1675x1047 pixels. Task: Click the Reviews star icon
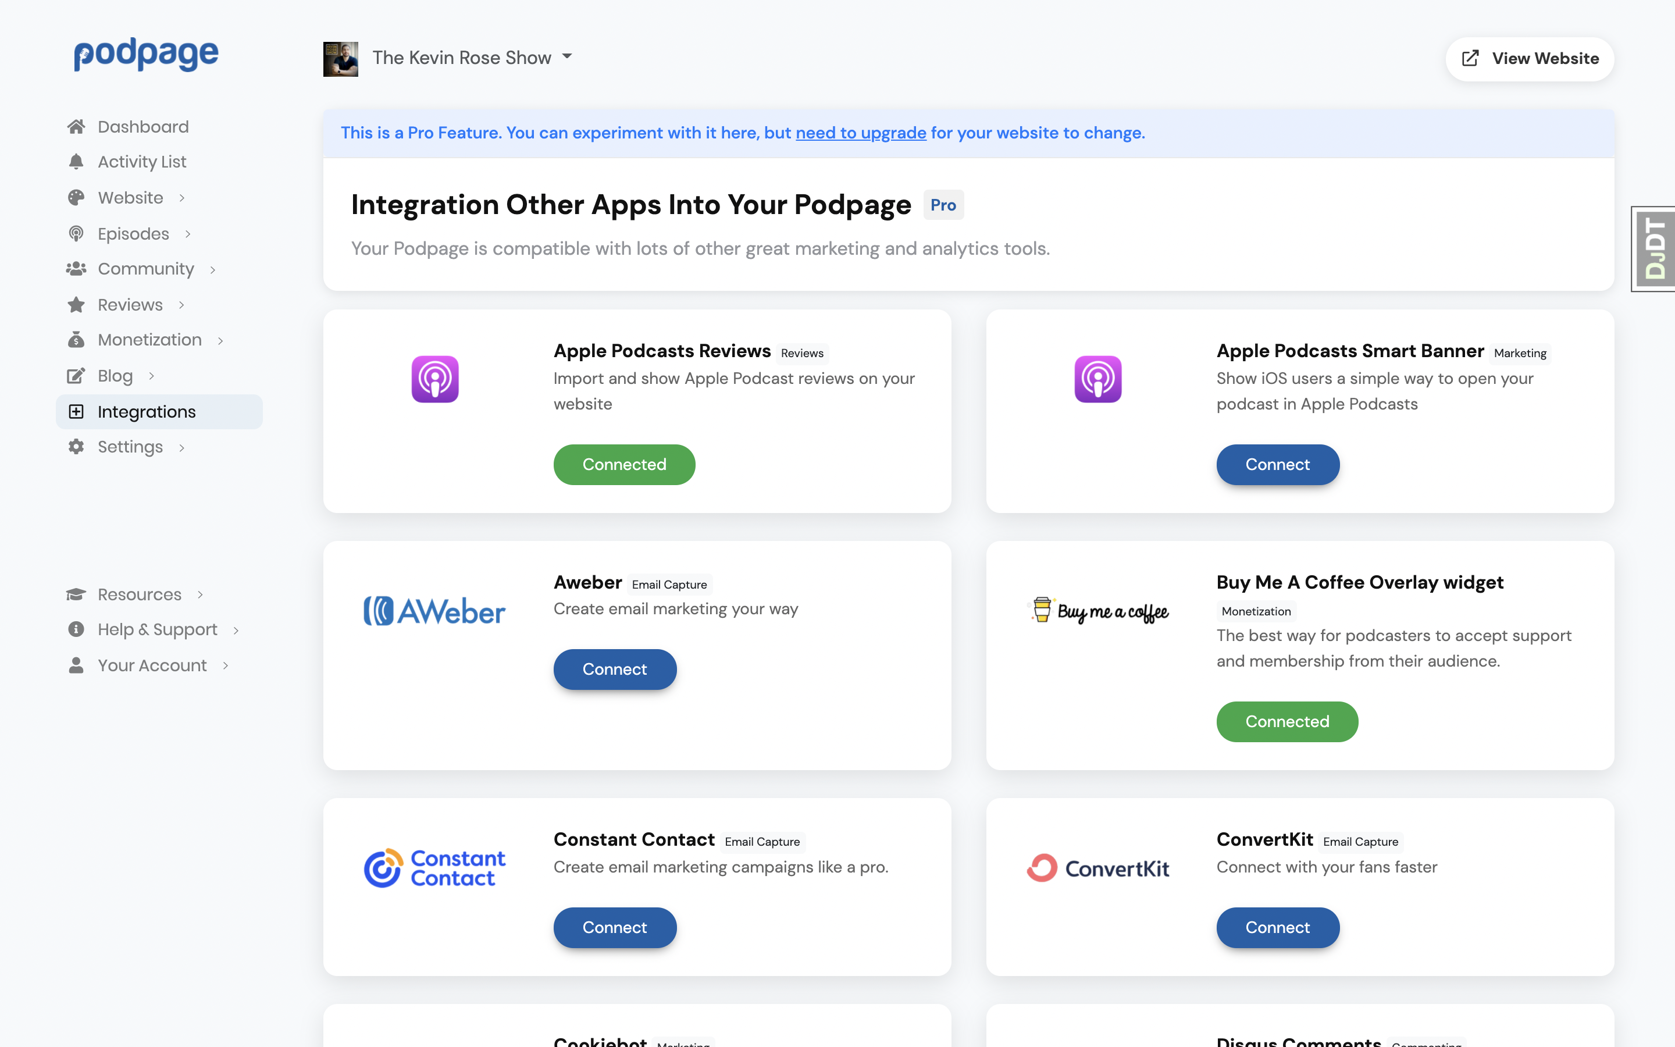point(76,305)
